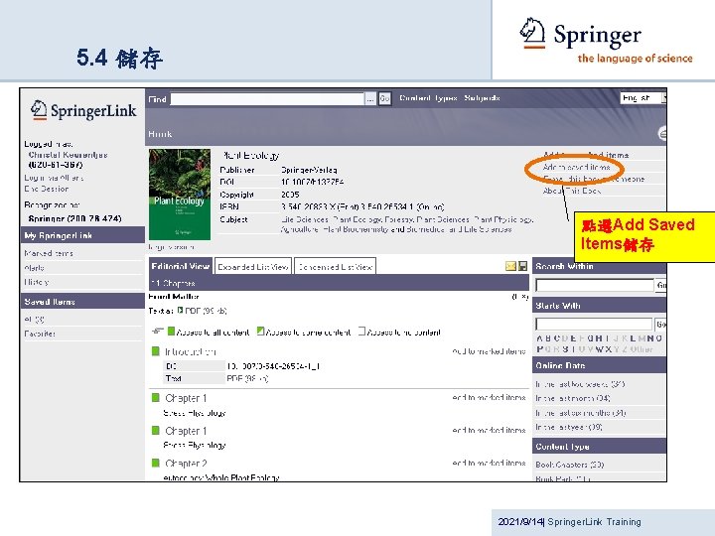Click green access square beside Stress Physiology first Chapter 1
Image resolution: width=715 pixels, height=536 pixels.
[x=156, y=398]
